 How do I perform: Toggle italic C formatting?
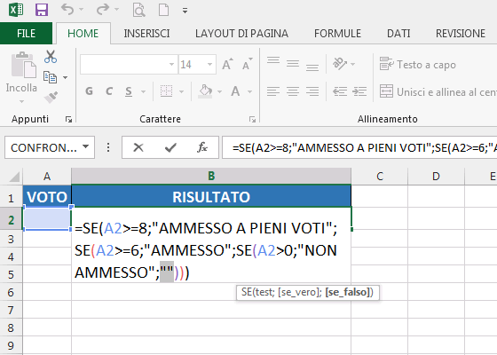tap(109, 91)
